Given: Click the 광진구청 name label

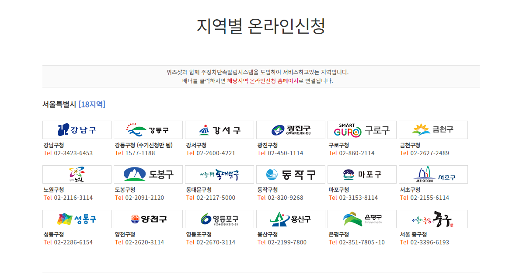Looking at the screenshot, I should (x=268, y=145).
